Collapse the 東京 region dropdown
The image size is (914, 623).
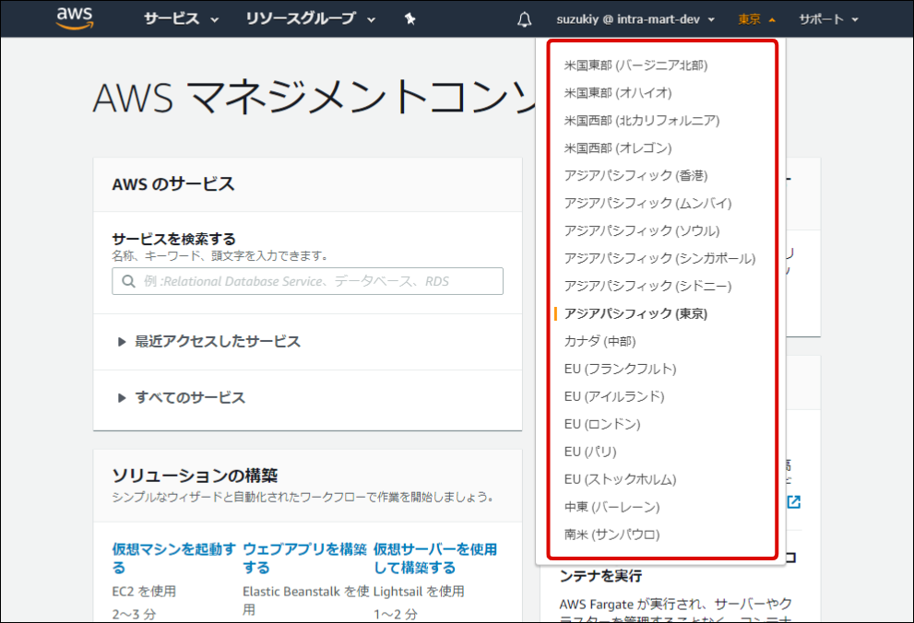tap(756, 19)
